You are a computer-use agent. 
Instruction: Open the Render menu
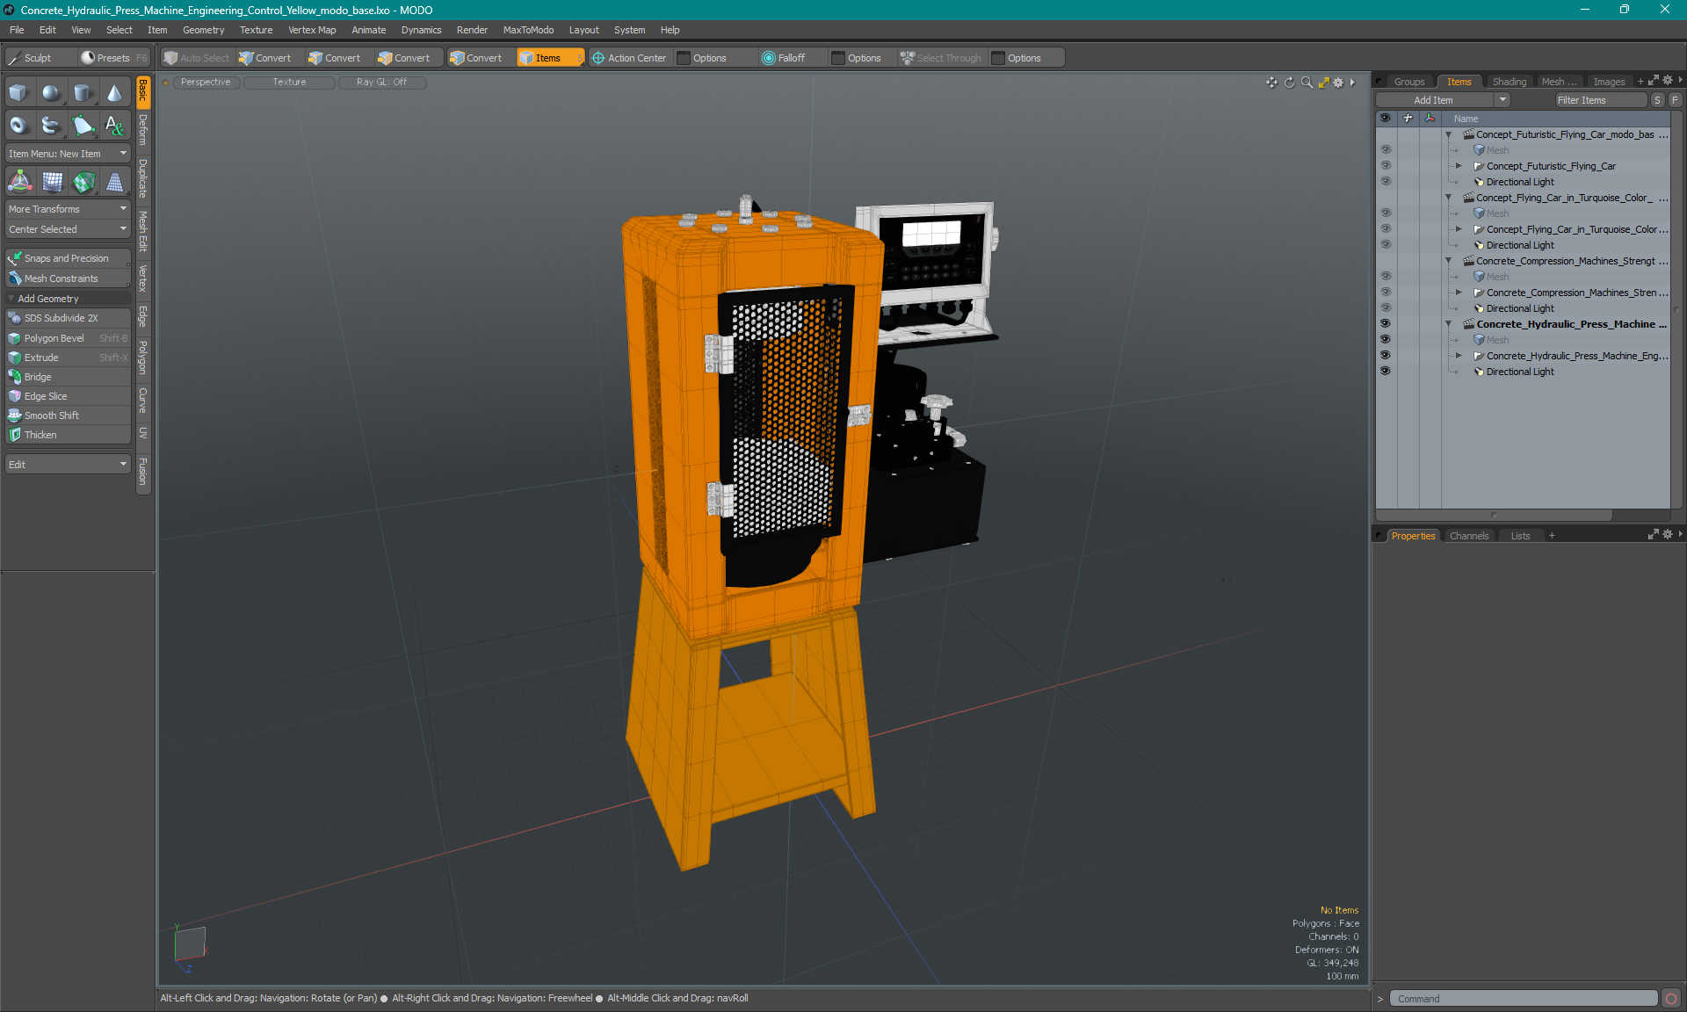coord(472,30)
